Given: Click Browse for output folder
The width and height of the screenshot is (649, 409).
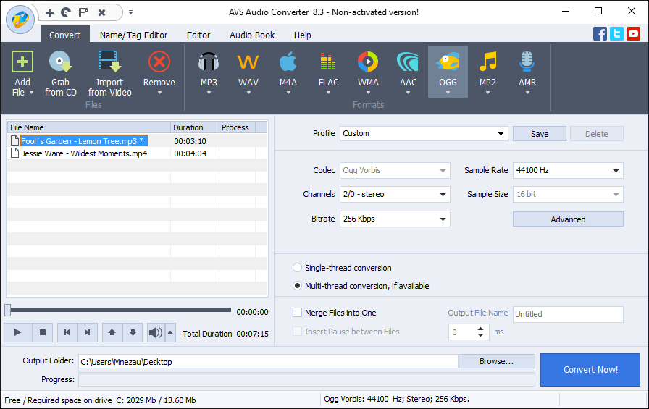Looking at the screenshot, I should click(x=496, y=361).
